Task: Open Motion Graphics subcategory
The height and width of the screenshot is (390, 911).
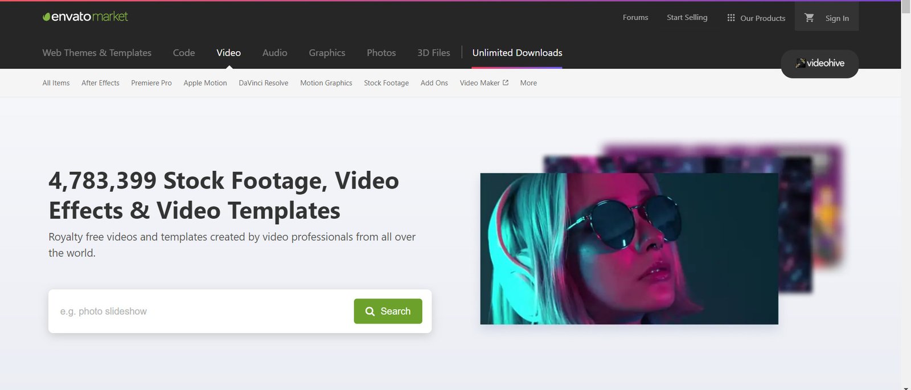Action: click(326, 83)
